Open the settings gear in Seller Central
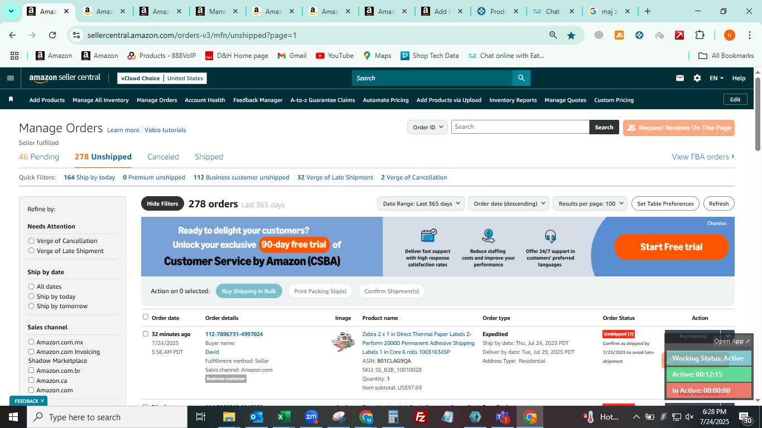Image resolution: width=762 pixels, height=428 pixels. tap(697, 78)
